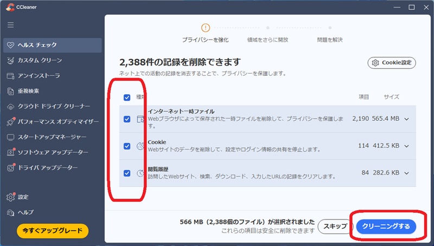The image size is (434, 246).
Task: Click the rocket icon beside パフォーマンス オプティマイザー
Action: 11,121
